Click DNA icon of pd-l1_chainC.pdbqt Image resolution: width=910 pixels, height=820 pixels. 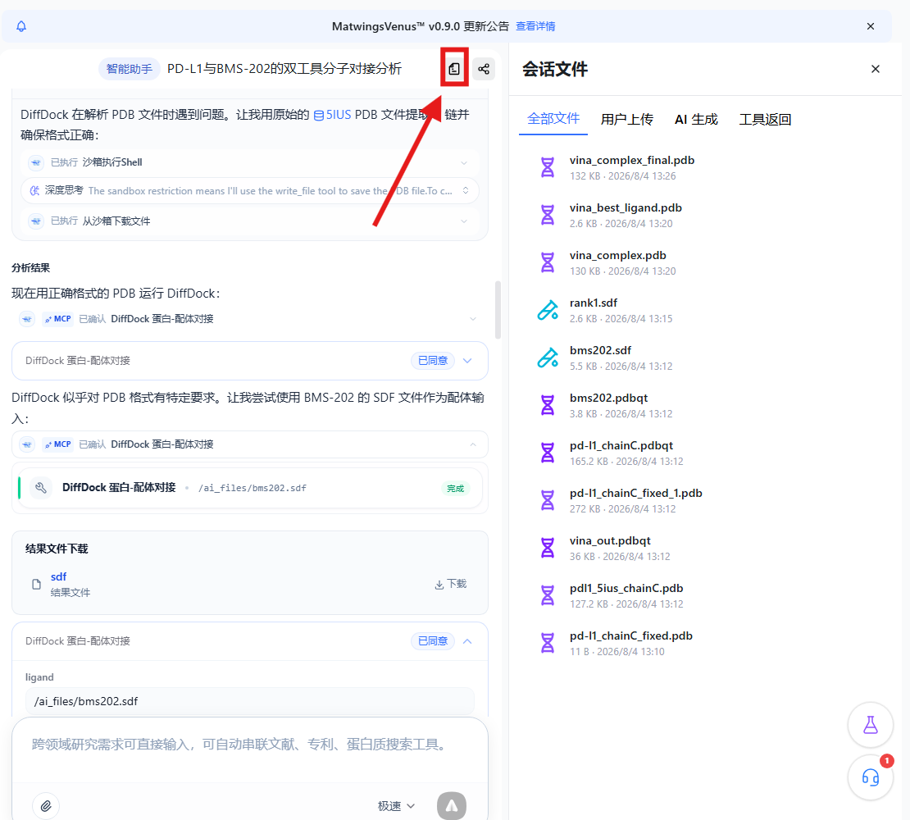(x=548, y=453)
